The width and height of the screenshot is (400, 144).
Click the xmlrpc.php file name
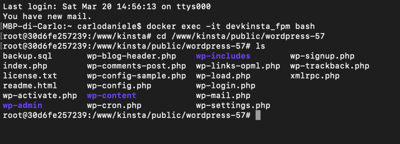(315, 76)
